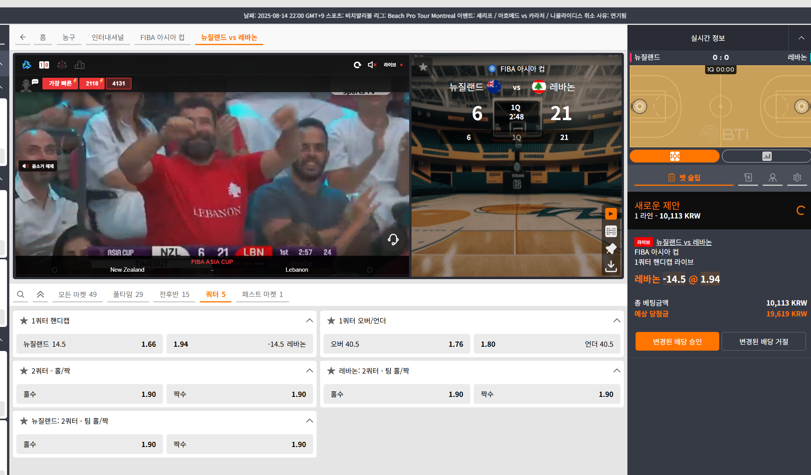Switch to the 풀타임 29 tab

pyautogui.click(x=128, y=294)
